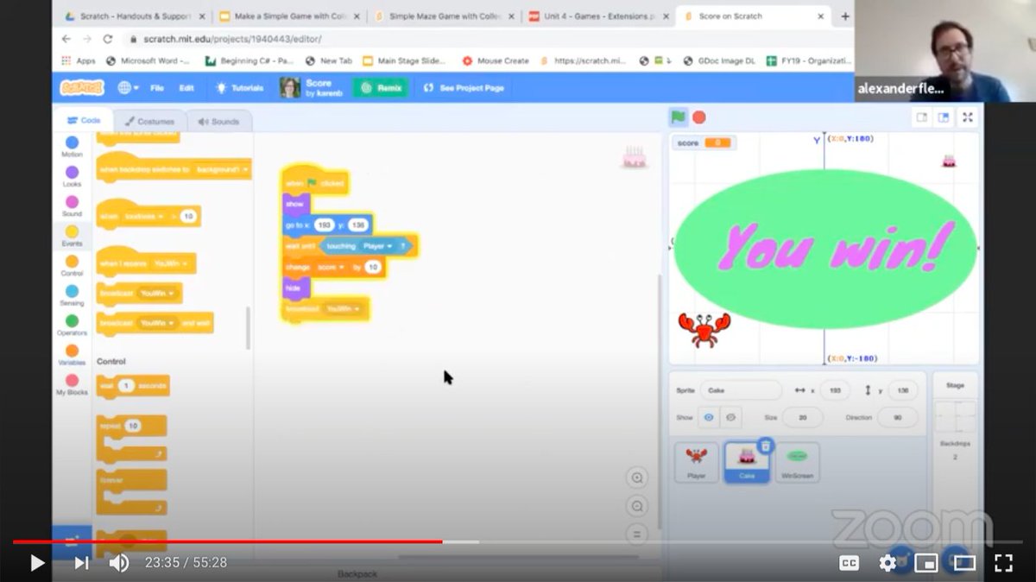Seek on the red video progress bar

point(228,541)
